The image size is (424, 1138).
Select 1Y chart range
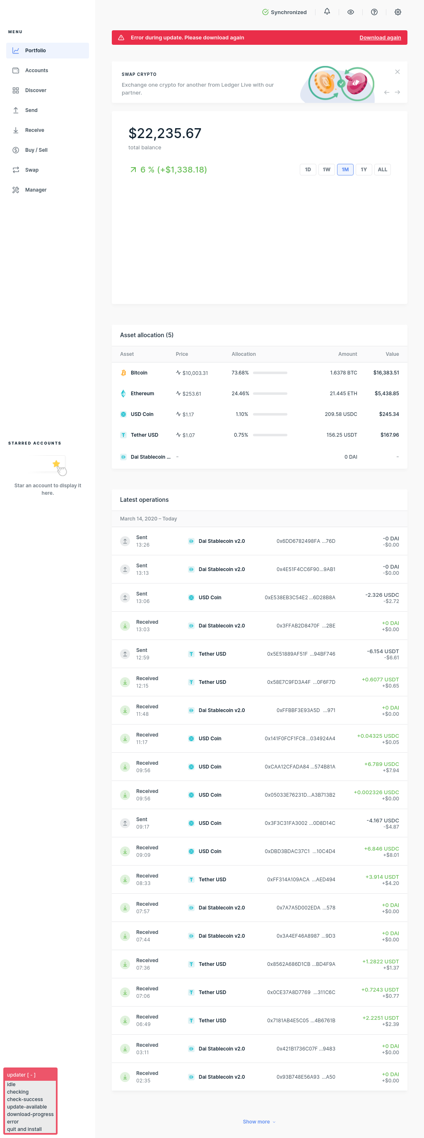364,170
